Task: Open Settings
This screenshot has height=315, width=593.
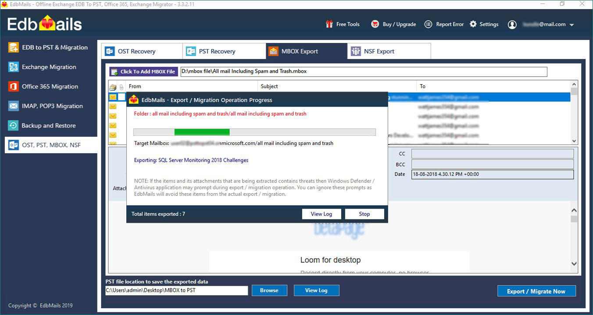Action: 484,25
